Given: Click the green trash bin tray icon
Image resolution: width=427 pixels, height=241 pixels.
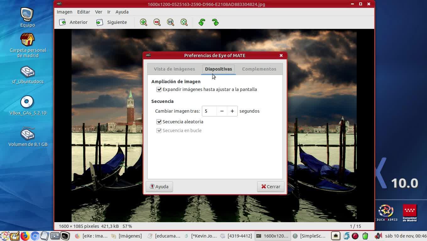Looking at the screenshot, I should click(x=365, y=236).
